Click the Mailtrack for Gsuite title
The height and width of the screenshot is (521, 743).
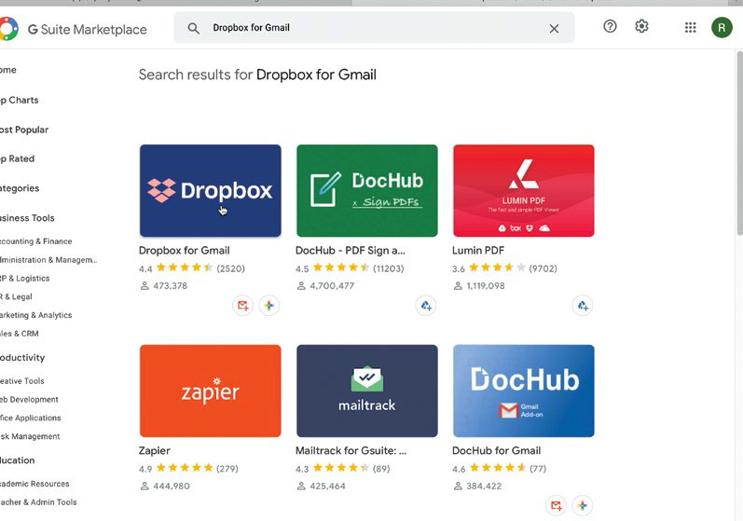pyautogui.click(x=351, y=451)
